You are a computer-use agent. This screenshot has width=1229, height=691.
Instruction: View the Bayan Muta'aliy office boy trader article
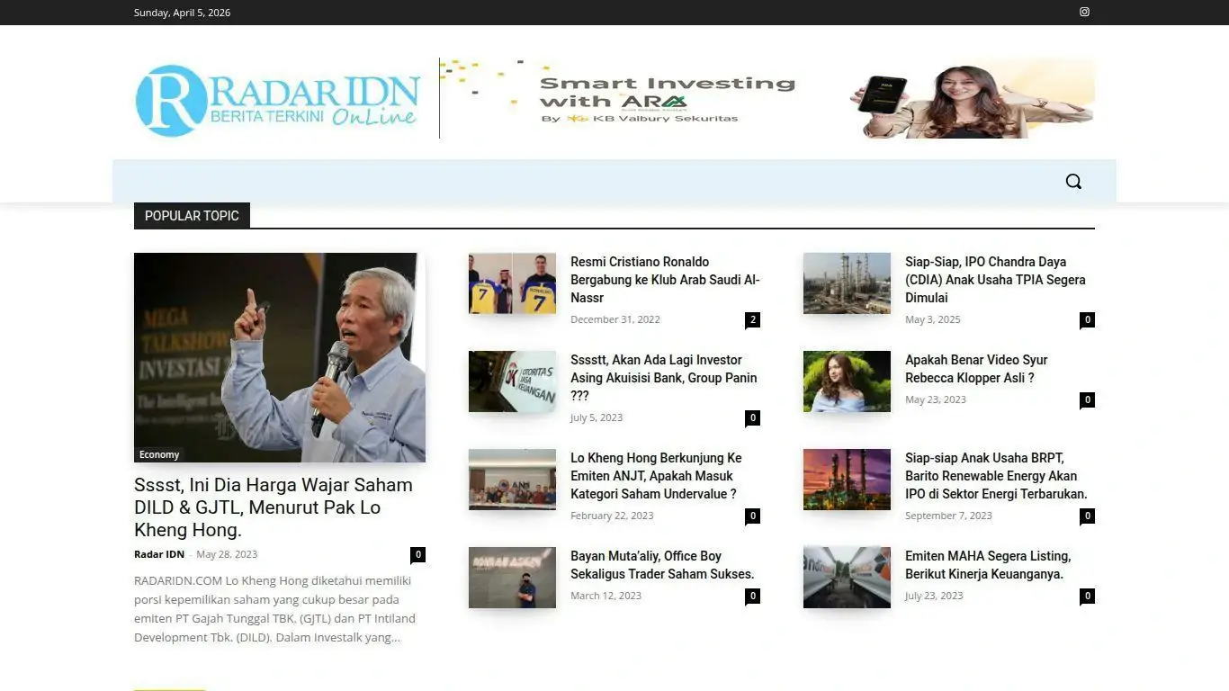tap(662, 565)
